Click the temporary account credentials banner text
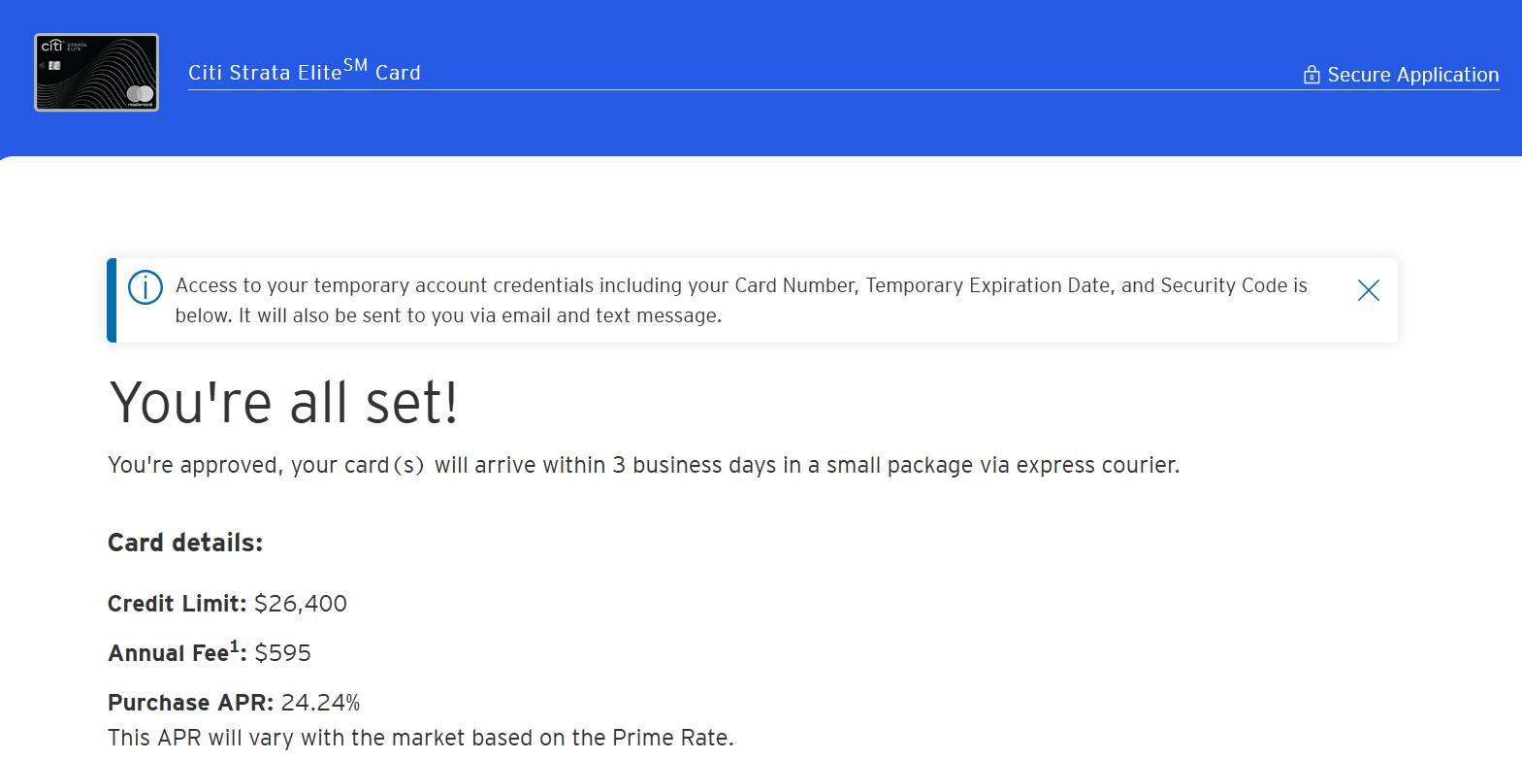This screenshot has height=759, width=1522. [741, 300]
